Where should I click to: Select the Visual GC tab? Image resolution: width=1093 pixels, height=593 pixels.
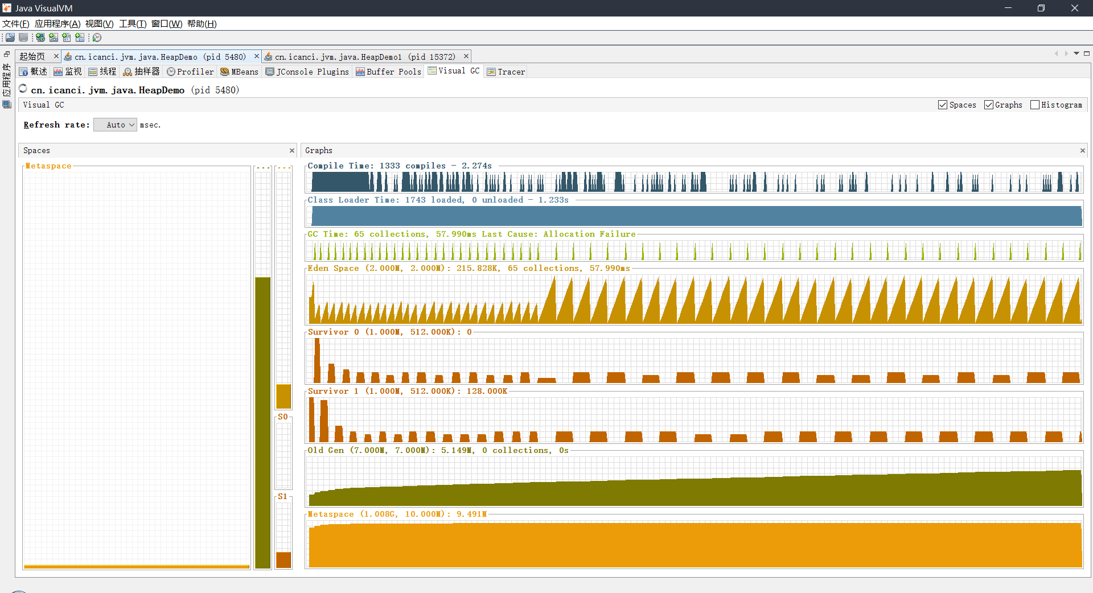coord(454,71)
